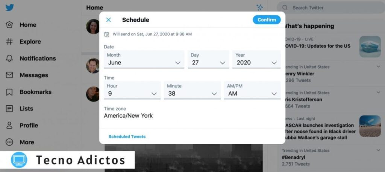The image size is (385, 172).
Task: Switch the AM/PM dropdown selection
Action: [x=252, y=90]
